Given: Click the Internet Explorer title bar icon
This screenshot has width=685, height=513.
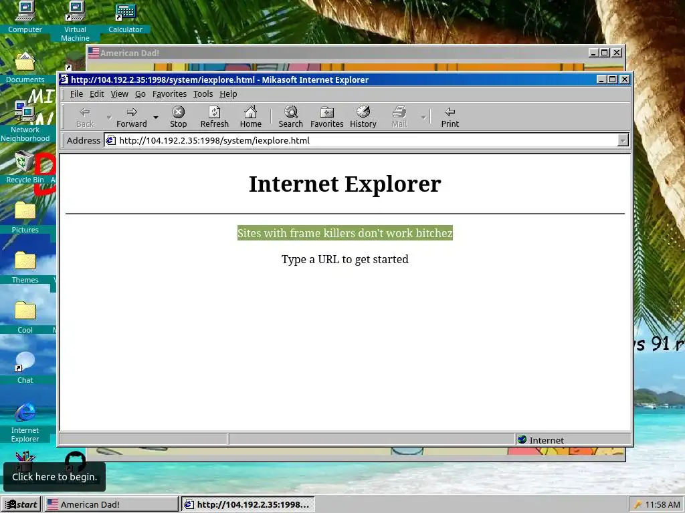Looking at the screenshot, I should (x=64, y=79).
